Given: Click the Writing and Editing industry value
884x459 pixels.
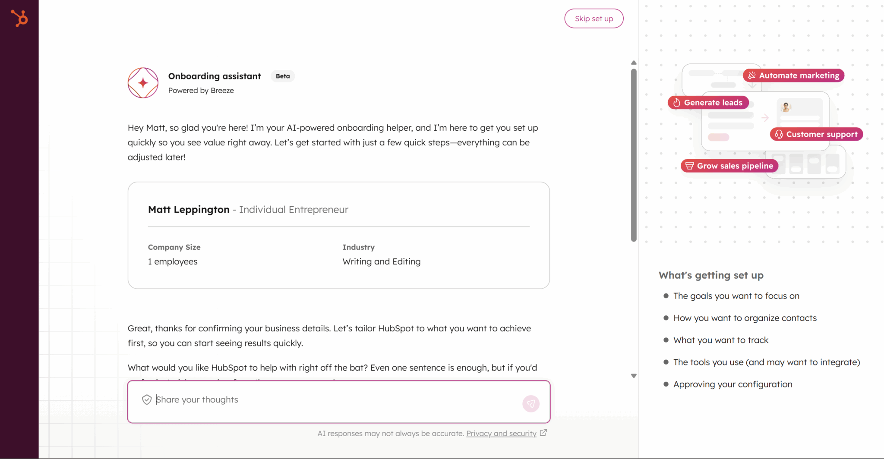Looking at the screenshot, I should (382, 261).
